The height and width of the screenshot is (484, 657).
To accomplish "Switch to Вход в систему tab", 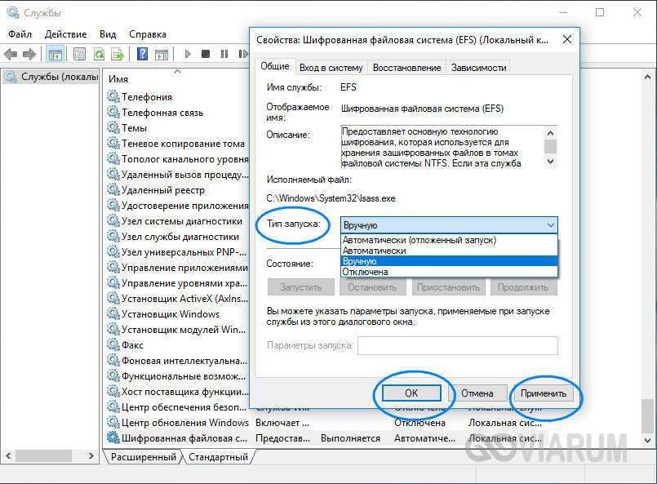I will [331, 68].
